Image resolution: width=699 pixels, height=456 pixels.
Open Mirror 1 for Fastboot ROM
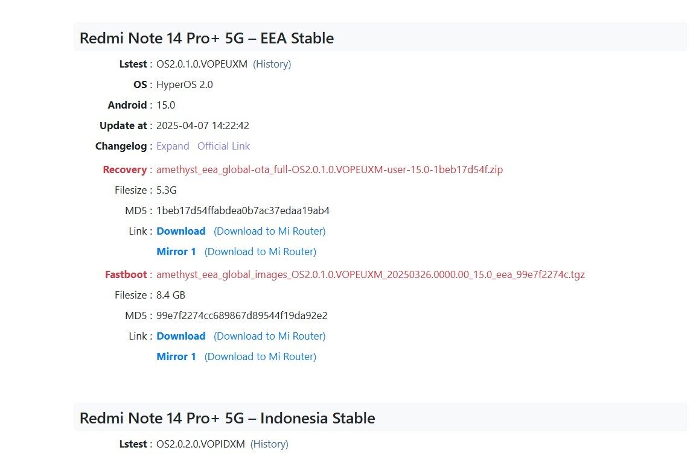pyautogui.click(x=176, y=356)
